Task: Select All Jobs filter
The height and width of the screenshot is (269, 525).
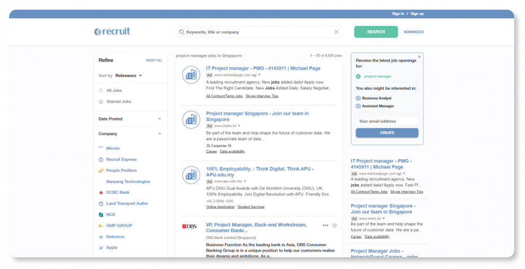Action: [114, 90]
